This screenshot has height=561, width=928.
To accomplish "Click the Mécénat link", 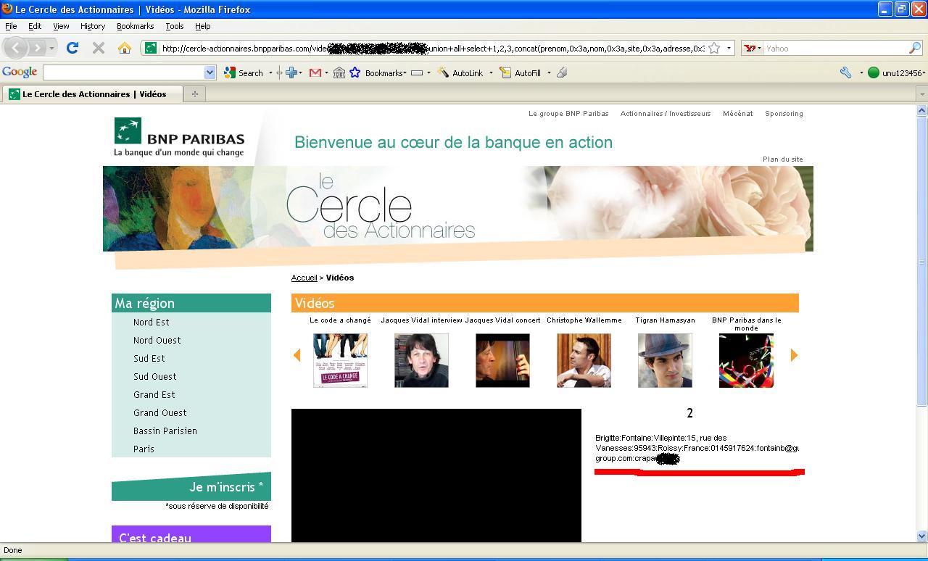I will 737,114.
